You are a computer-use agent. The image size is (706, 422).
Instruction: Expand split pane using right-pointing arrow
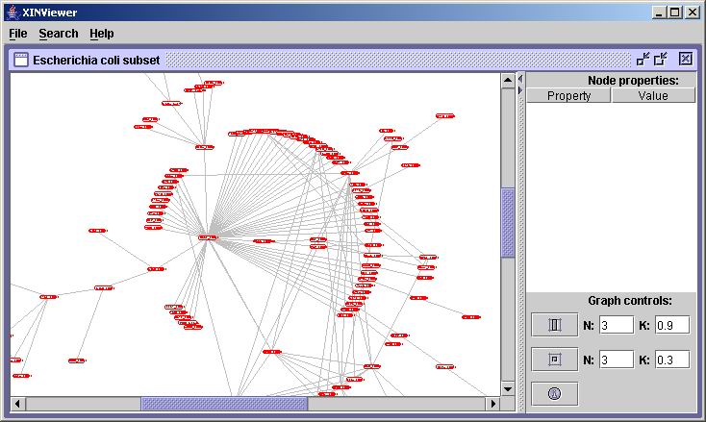click(x=520, y=90)
